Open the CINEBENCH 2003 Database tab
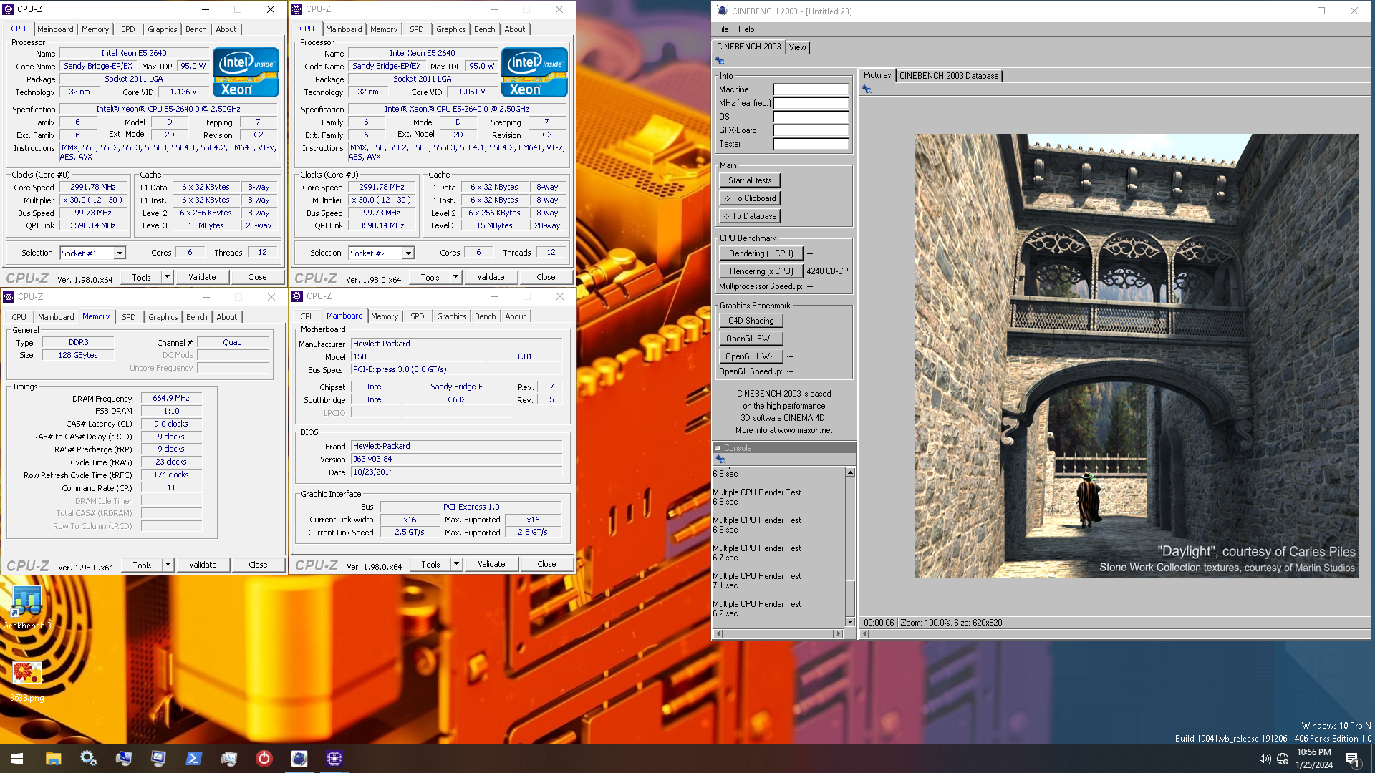Image resolution: width=1375 pixels, height=773 pixels. (949, 76)
